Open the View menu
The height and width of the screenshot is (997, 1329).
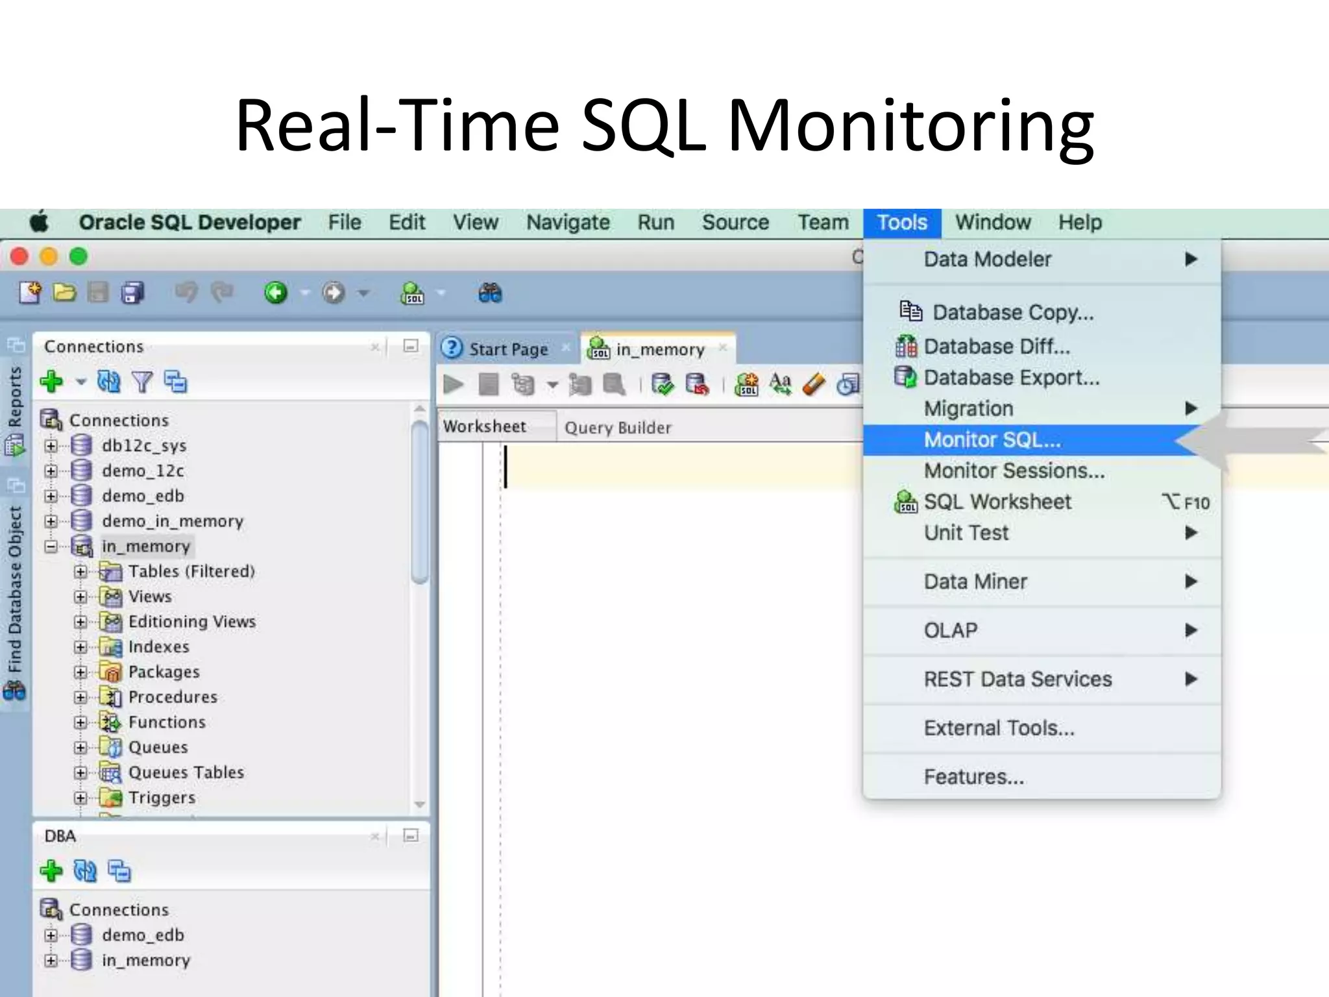tap(476, 223)
